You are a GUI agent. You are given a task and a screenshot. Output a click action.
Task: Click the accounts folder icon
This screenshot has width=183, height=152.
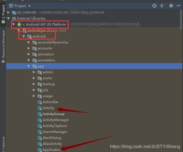pos(34,49)
